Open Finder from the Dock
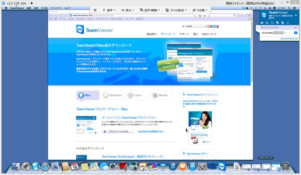 tap(16, 166)
